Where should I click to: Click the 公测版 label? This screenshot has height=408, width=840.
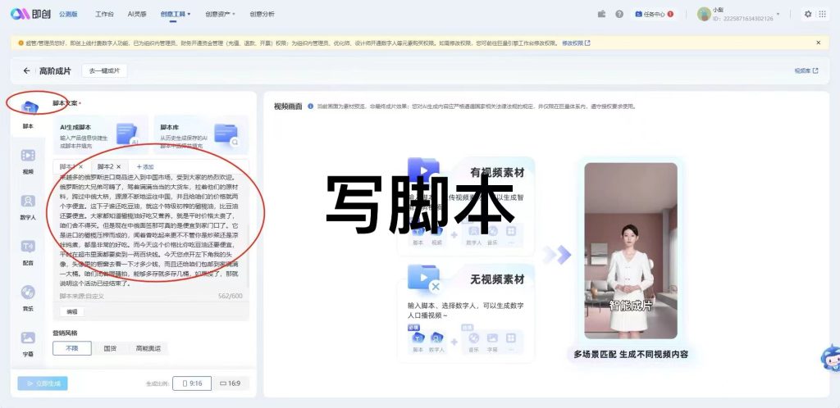[68, 15]
